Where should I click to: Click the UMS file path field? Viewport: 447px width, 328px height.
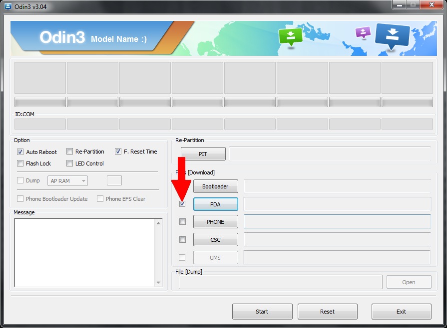point(337,257)
